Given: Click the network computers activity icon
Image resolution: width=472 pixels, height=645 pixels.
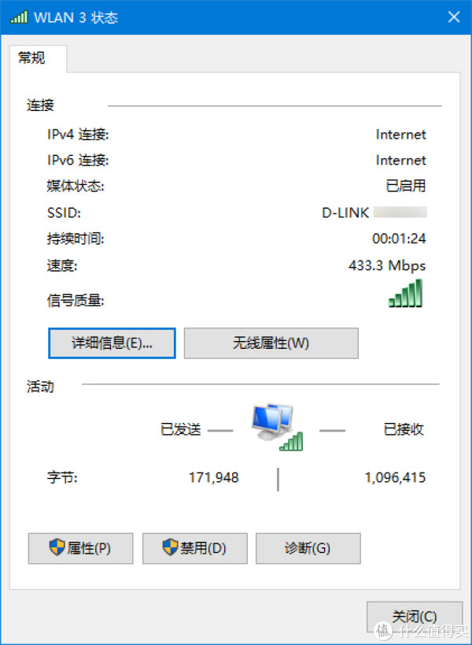Looking at the screenshot, I should (278, 428).
